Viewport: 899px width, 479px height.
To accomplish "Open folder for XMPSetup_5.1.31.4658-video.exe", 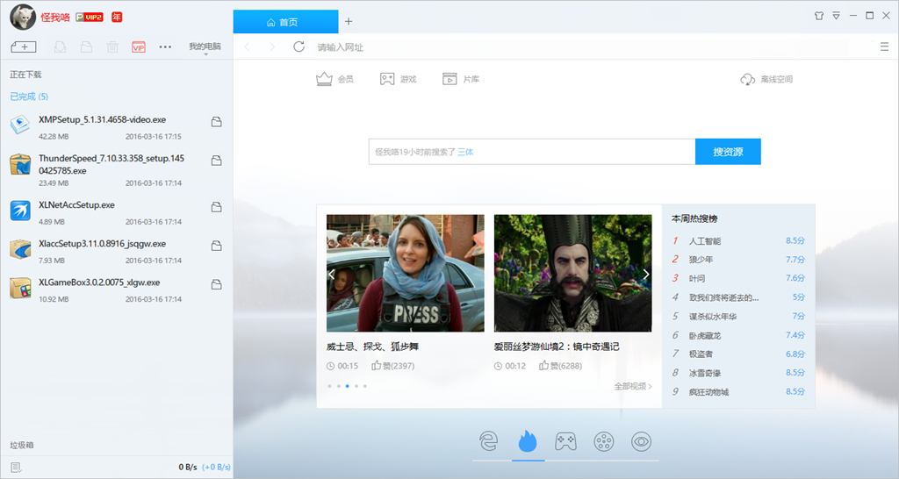I will point(216,123).
